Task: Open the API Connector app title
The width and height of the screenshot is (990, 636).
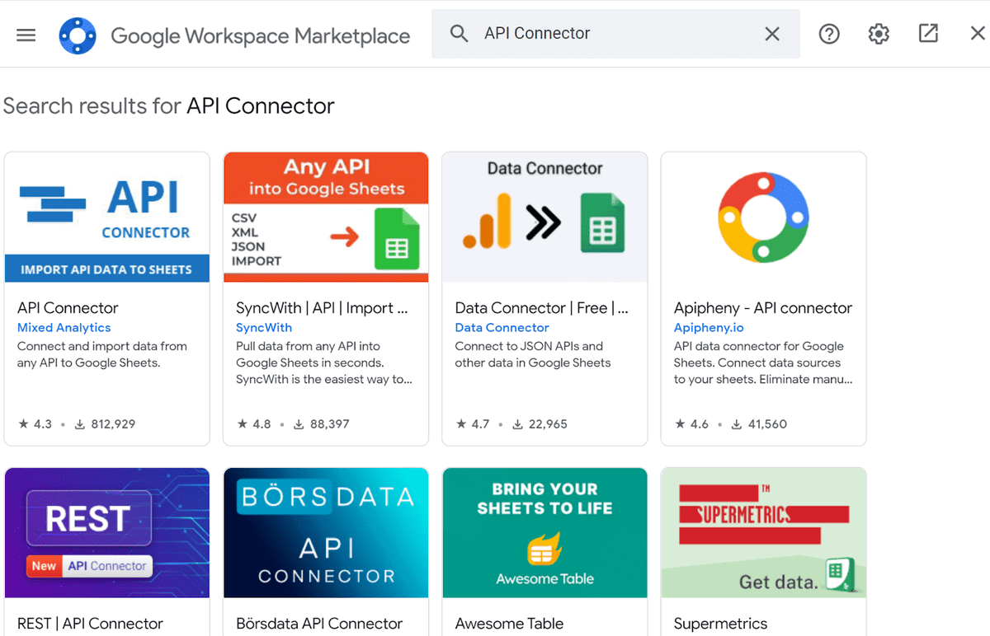Action: click(x=68, y=308)
